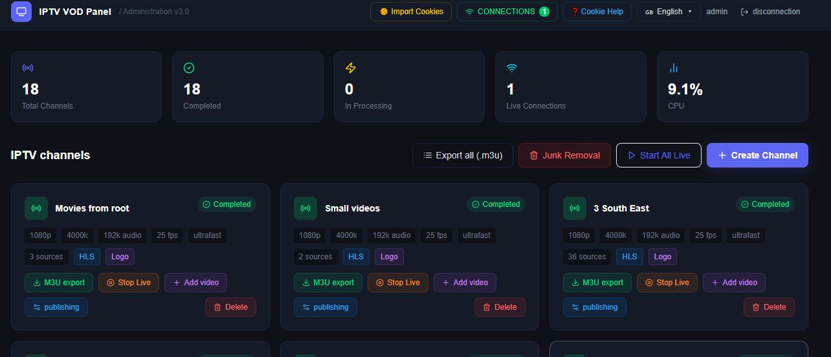Click the In Processing lightning bolt icon

point(351,68)
